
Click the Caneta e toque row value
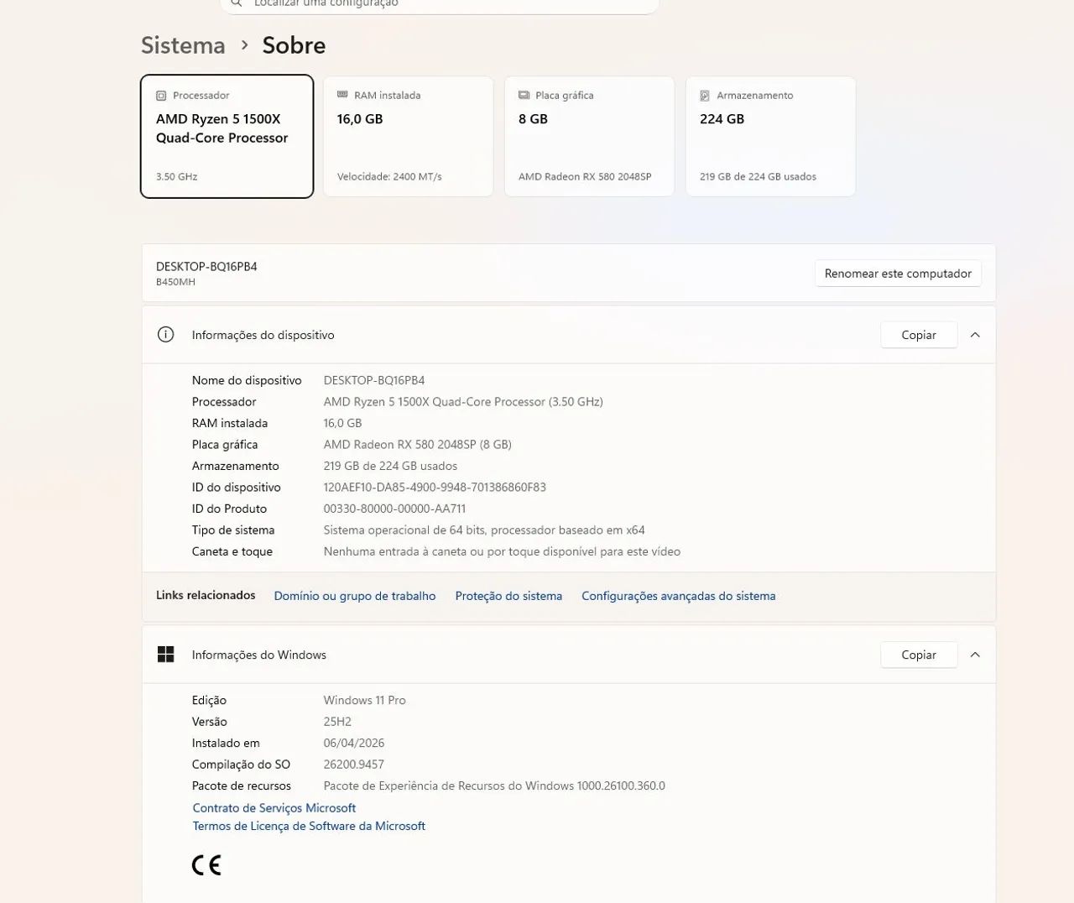coord(502,551)
